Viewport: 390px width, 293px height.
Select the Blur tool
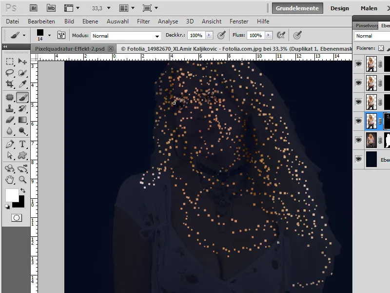coord(10,131)
